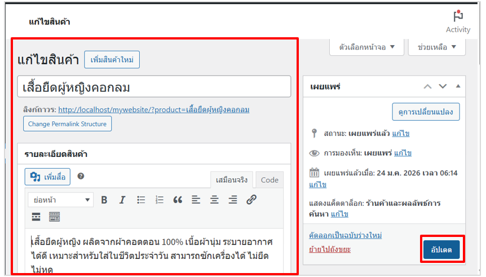Switch to the Code editor tab
Image resolution: width=486 pixels, height=277 pixels.
(x=269, y=180)
